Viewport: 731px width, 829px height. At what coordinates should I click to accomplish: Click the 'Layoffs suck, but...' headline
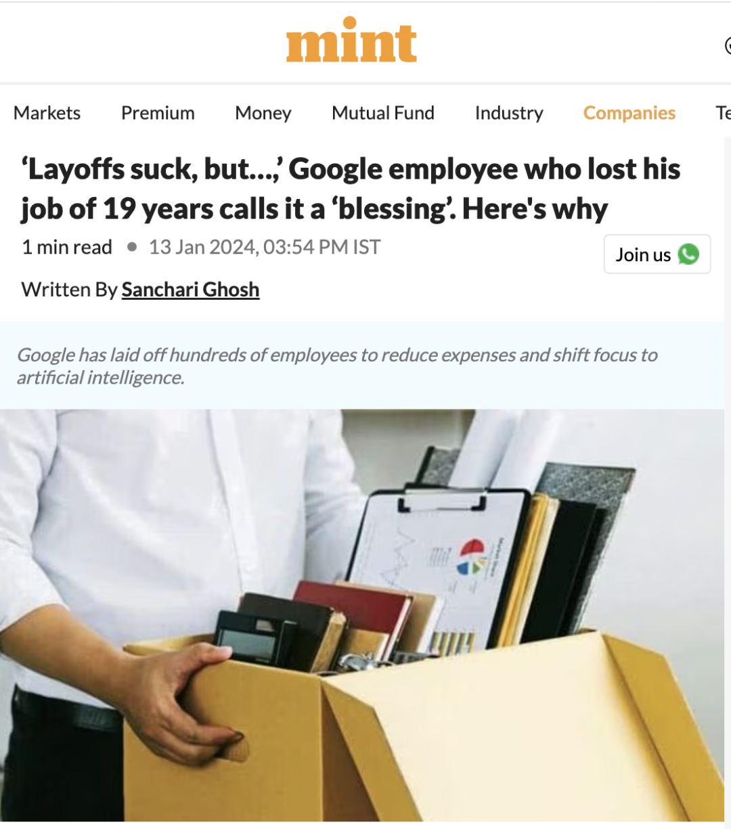click(x=351, y=189)
